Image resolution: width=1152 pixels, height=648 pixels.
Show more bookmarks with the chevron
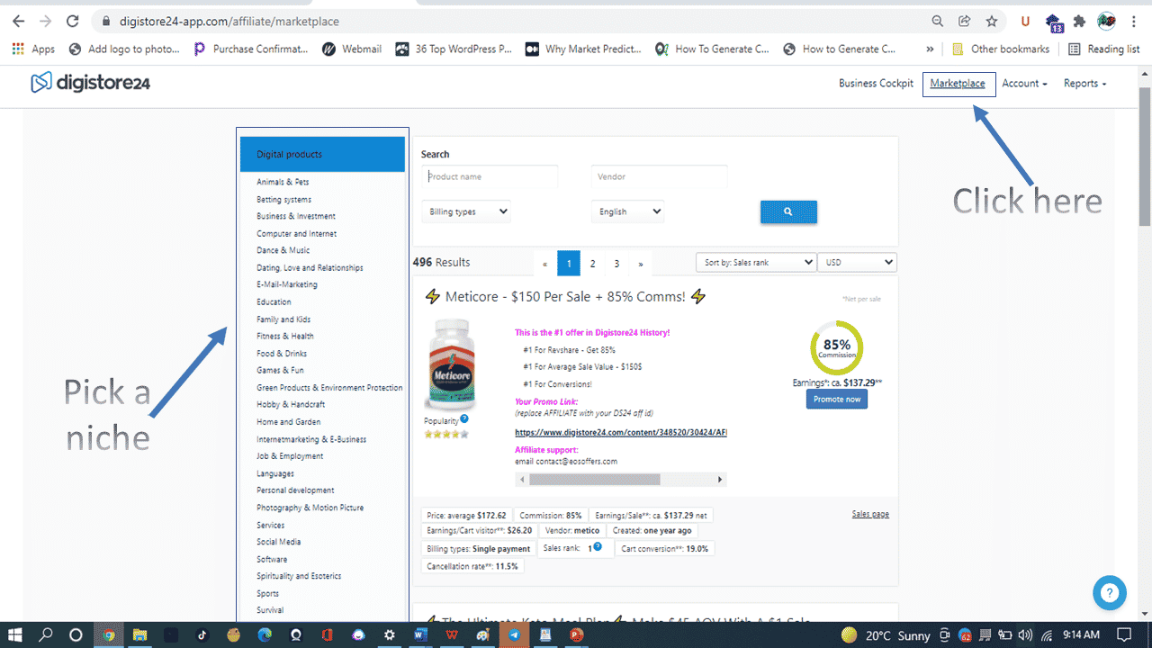[x=930, y=49]
